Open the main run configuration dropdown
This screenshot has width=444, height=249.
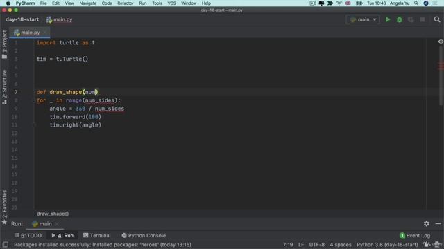(363, 19)
